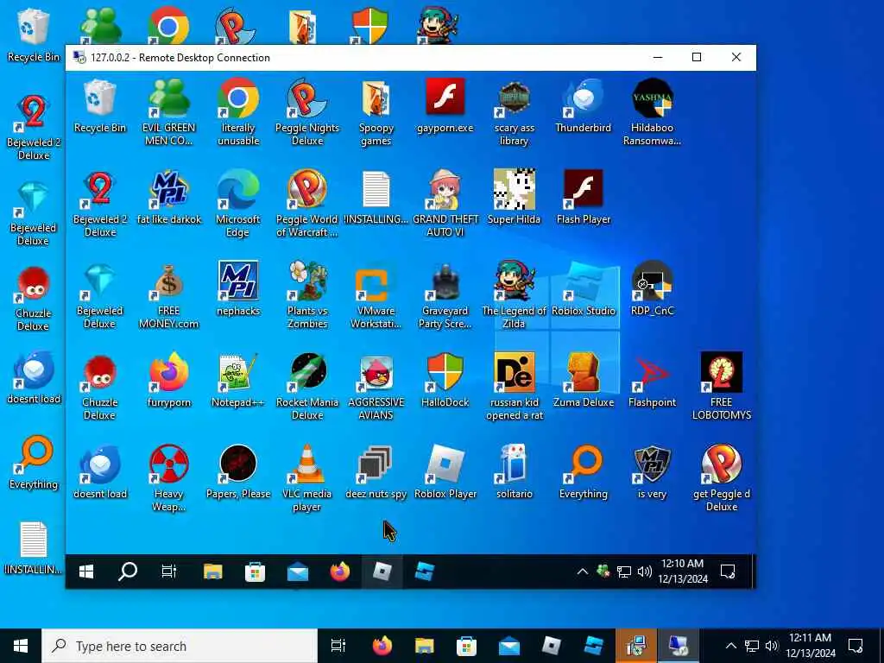Viewport: 884px width, 663px height.
Task: Open Chuzzle Deluxe on the host desktop
Action: point(34,284)
